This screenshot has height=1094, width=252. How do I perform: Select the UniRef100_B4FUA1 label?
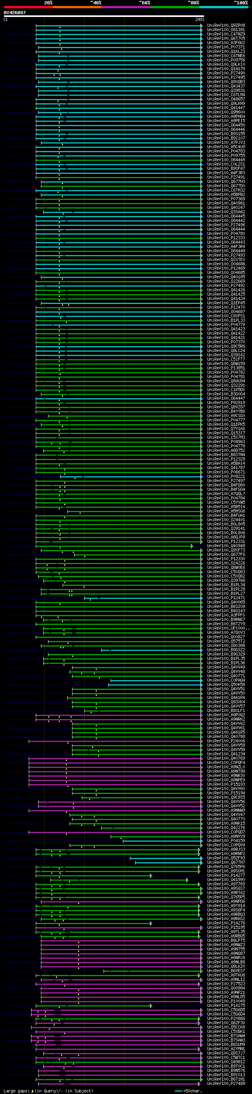226,516
